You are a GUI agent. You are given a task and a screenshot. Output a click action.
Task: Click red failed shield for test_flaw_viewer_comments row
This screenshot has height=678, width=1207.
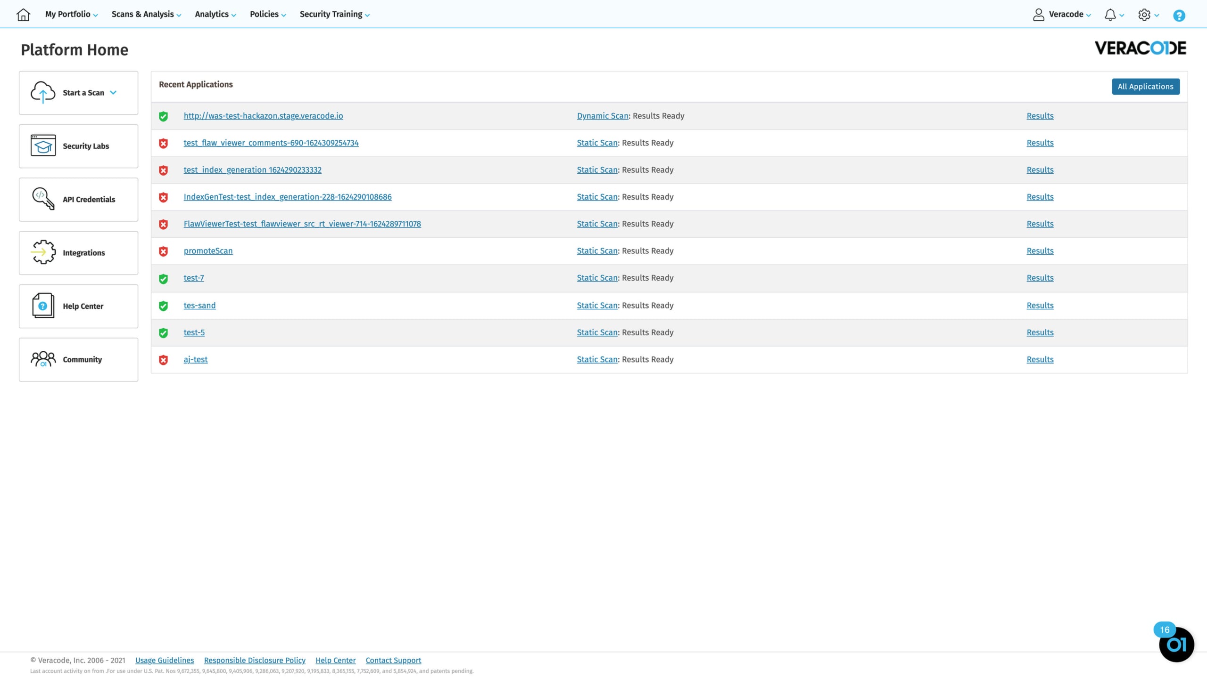pos(163,143)
